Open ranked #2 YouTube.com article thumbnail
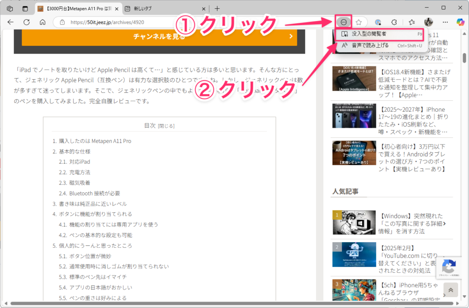The height and width of the screenshot is (308, 469). [354, 254]
